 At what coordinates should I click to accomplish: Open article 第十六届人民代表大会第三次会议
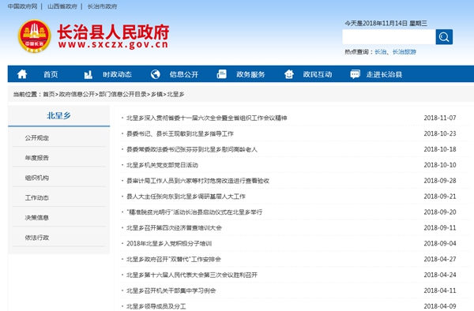tap(192, 275)
